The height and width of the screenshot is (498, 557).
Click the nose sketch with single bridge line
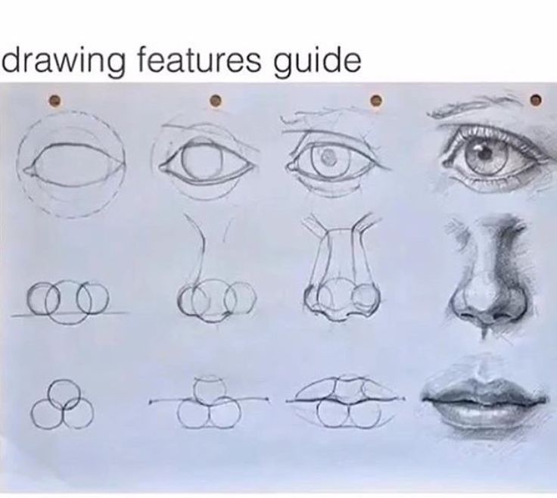coord(215,269)
